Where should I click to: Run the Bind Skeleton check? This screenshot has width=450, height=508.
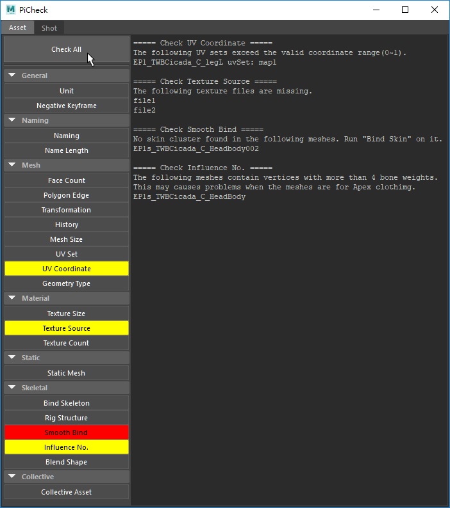(67, 403)
